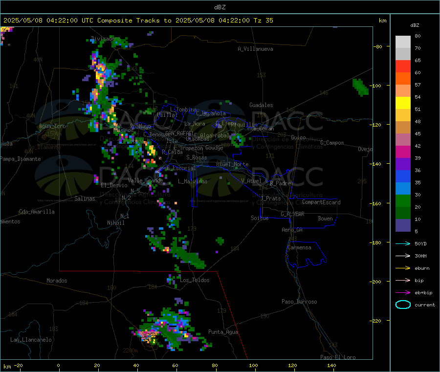Click the yellow eburn arrow icon

pos(403,268)
